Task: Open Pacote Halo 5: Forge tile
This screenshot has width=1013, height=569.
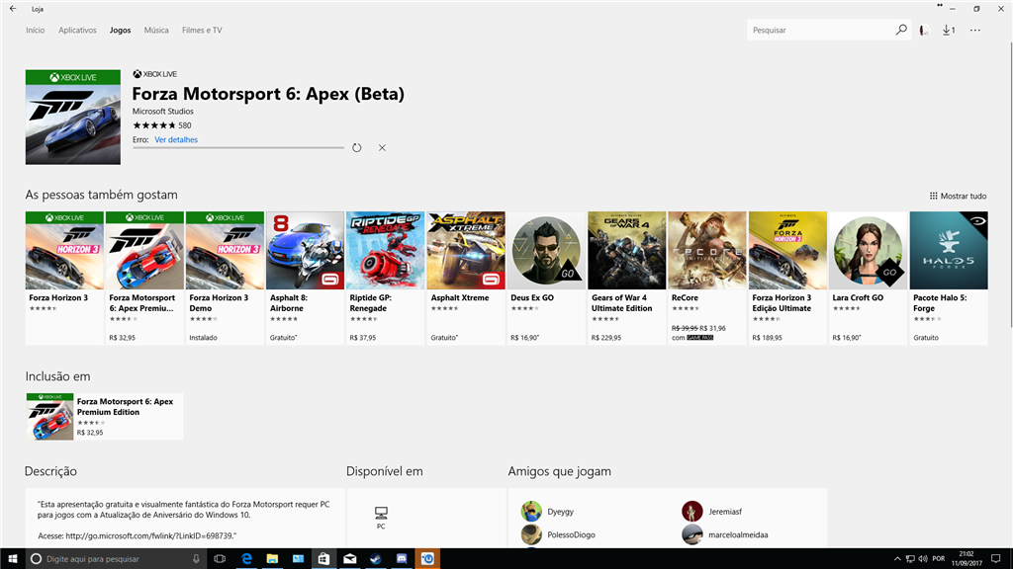Action: click(x=949, y=278)
